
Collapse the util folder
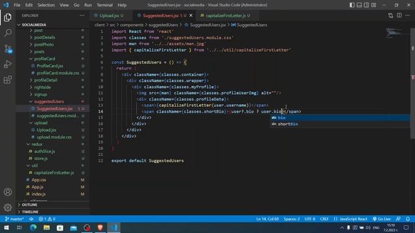(34, 166)
